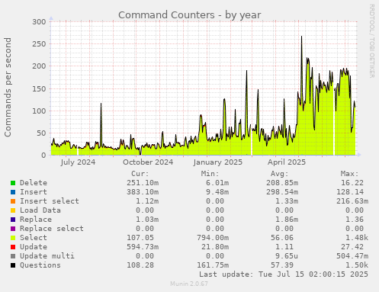Click the orange Insert select legend swatch
The image size is (379, 292).
[13, 201]
